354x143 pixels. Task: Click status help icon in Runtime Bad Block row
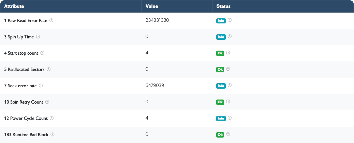pyautogui.click(x=228, y=134)
